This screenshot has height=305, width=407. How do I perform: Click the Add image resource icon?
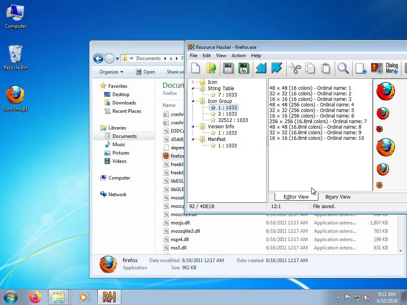[x=377, y=68]
